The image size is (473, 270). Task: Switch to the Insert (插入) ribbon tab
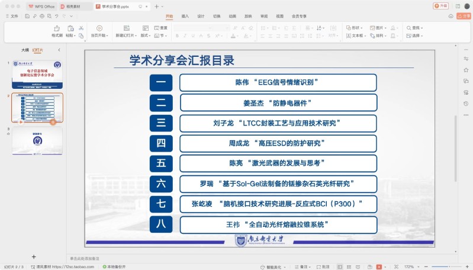click(x=185, y=16)
